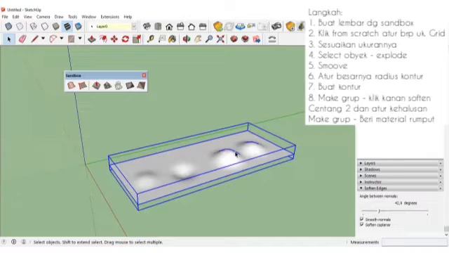Switch to X-ray face style
449x253 pixels.
[8, 27]
